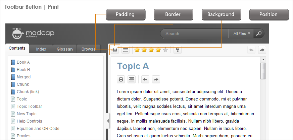The width and height of the screenshot is (293, 140).
Task: Open the Topic entry in contents
Action: coord(22,99)
